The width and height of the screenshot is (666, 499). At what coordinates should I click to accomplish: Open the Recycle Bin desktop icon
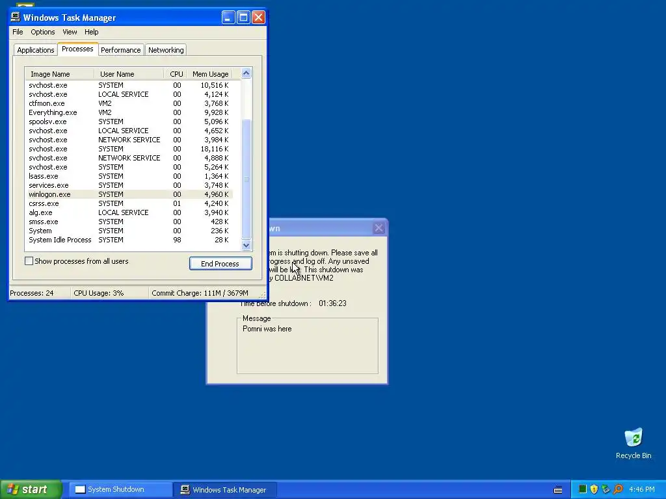[633, 443]
